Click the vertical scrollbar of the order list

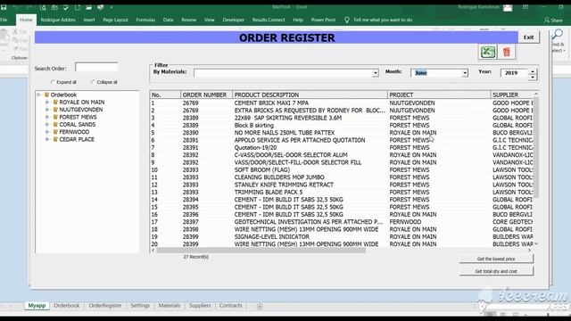click(535, 147)
